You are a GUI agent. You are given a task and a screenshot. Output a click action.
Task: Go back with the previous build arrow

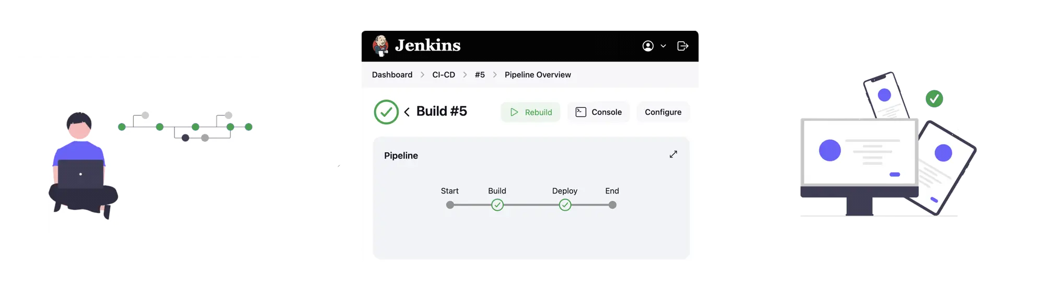coord(407,112)
